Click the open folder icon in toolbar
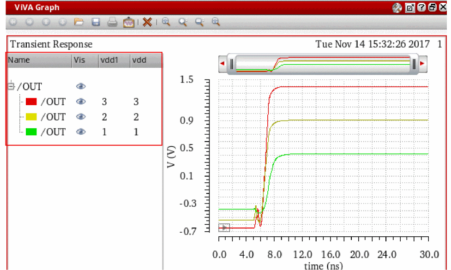This screenshot has height=270, width=451. 79,22
